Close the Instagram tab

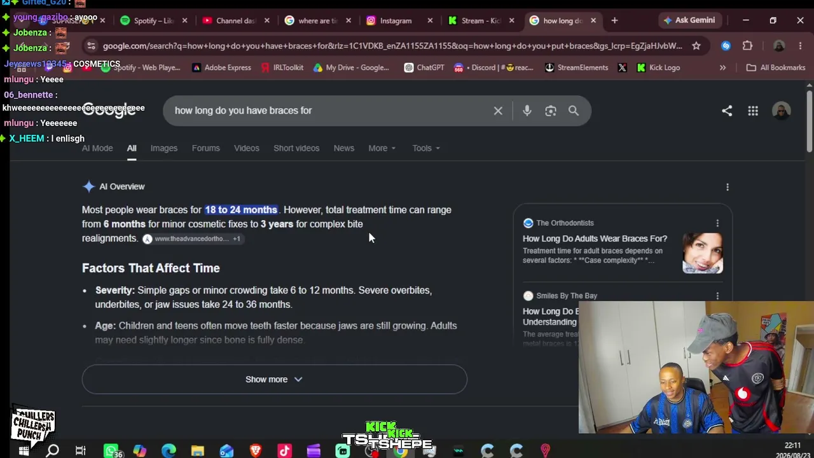[430, 20]
